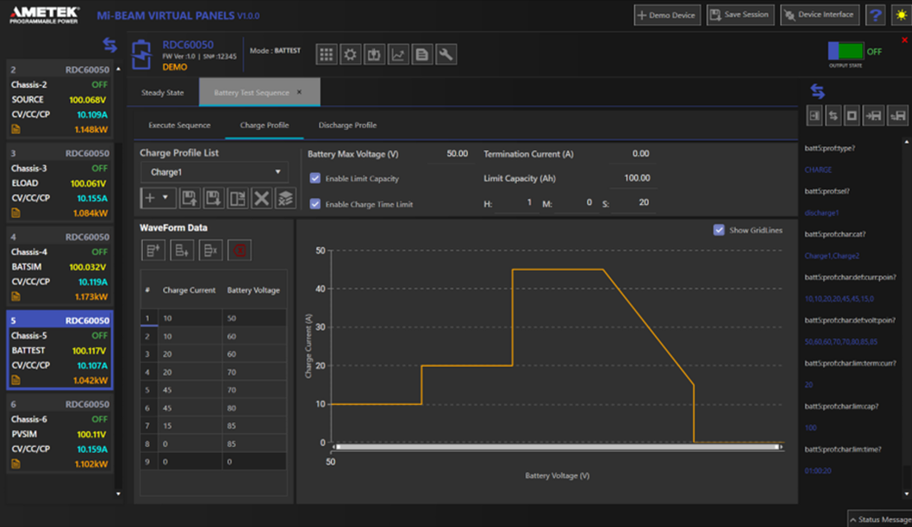The width and height of the screenshot is (912, 527).
Task: Select the Chassis-4 BATSIM device card
Action: [x=60, y=266]
